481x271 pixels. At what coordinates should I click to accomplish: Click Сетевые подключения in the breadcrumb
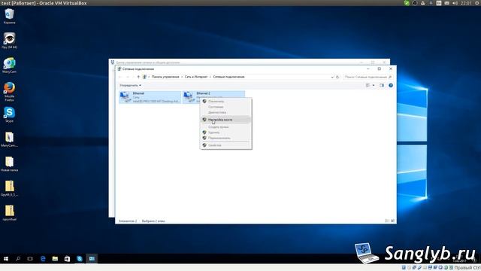click(x=228, y=77)
